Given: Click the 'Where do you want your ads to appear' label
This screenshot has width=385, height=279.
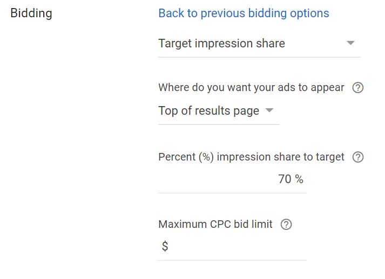Looking at the screenshot, I should [x=251, y=88].
